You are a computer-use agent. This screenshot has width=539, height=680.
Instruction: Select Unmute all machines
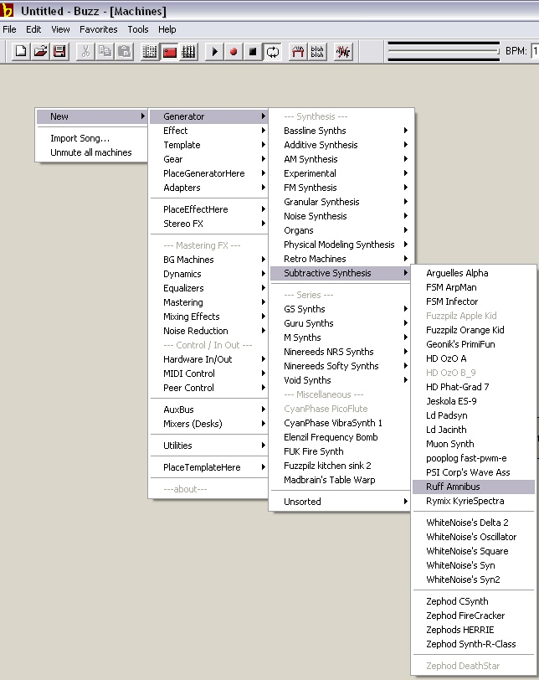click(x=92, y=152)
